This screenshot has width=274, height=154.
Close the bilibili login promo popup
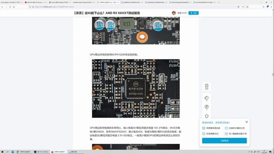tap(247, 122)
